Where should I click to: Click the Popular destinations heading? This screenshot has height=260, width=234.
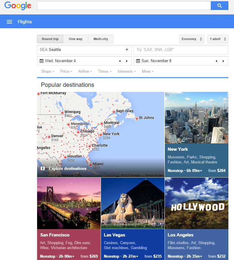tap(68, 85)
